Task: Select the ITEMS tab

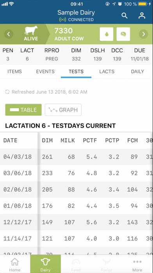Action: pyautogui.click(x=14, y=71)
